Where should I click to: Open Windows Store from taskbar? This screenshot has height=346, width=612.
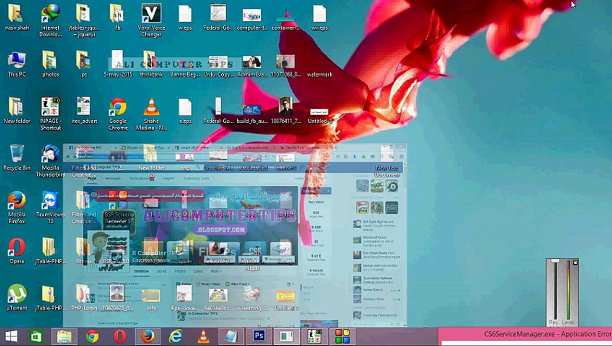37,336
